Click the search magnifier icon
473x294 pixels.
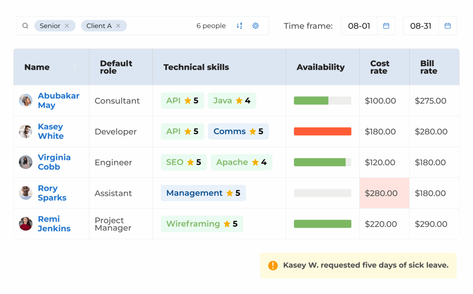click(x=25, y=26)
